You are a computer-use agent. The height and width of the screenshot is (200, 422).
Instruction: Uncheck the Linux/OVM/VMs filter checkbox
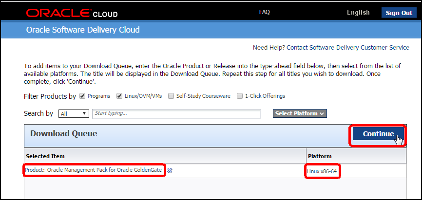[119, 96]
